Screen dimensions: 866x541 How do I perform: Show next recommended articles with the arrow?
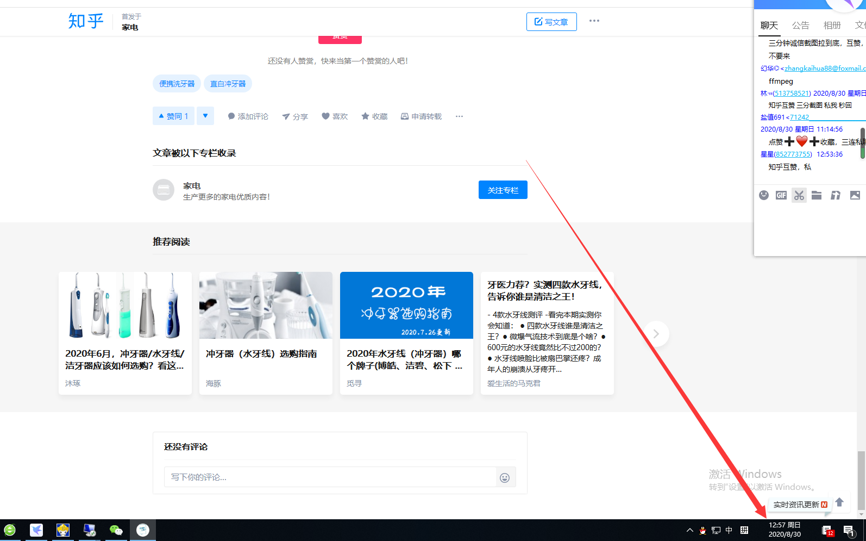(x=656, y=334)
